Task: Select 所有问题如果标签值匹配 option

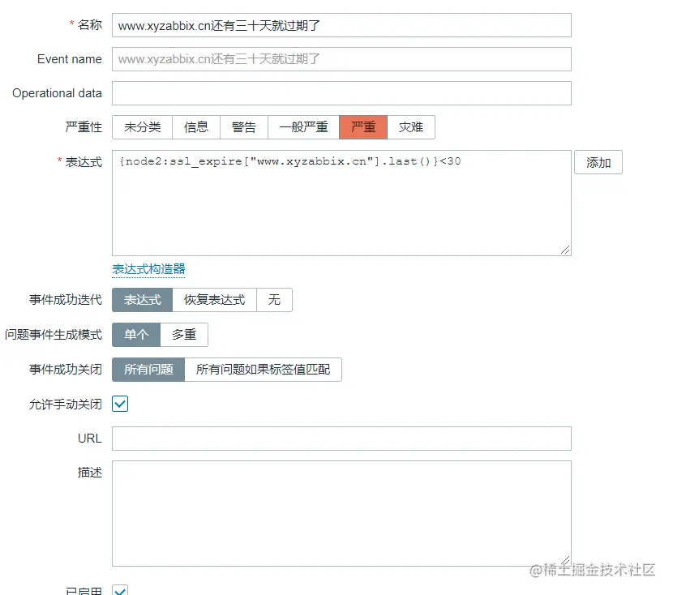Action: click(x=263, y=370)
